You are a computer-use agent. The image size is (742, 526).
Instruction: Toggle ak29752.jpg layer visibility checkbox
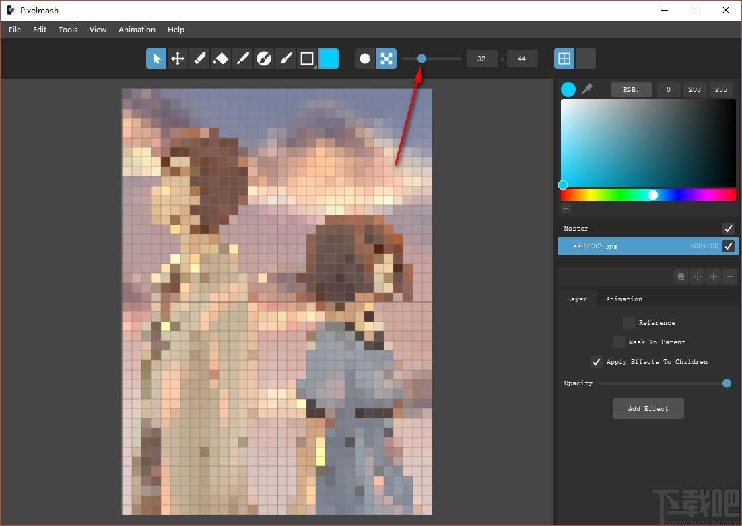pos(729,246)
